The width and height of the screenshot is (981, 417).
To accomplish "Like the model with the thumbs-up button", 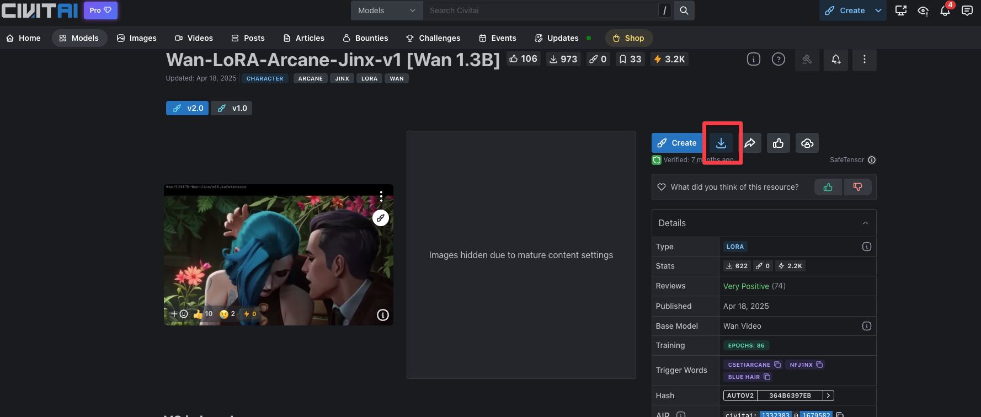I will [x=779, y=143].
